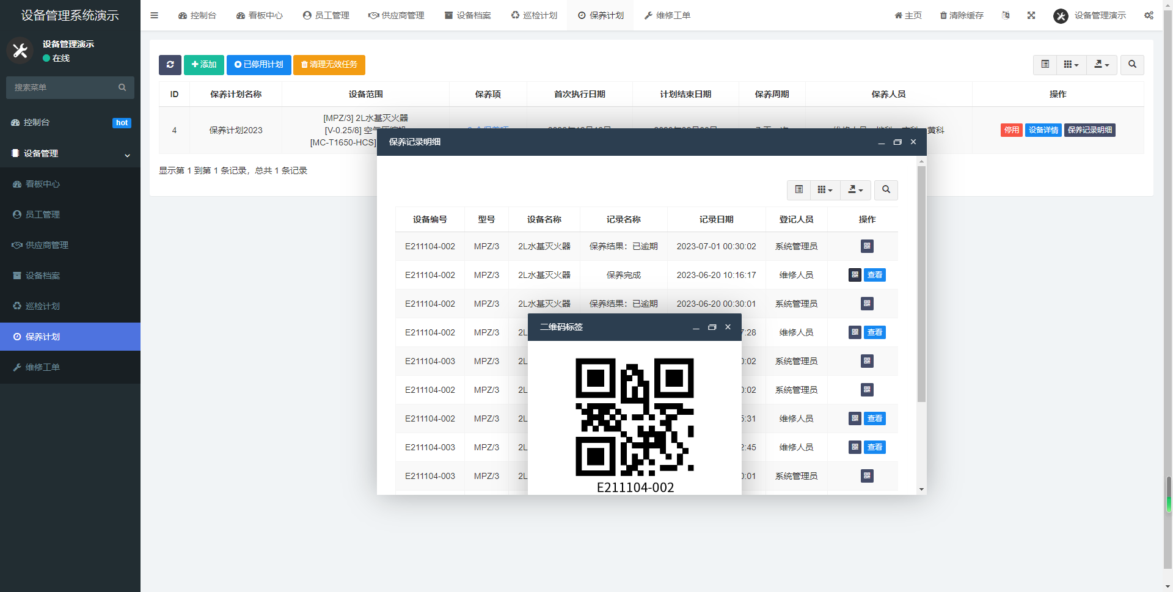Click the language translate icon in header
This screenshot has width=1173, height=592.
click(1006, 15)
